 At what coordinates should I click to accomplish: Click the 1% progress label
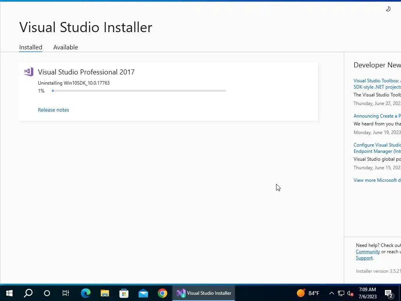click(41, 91)
